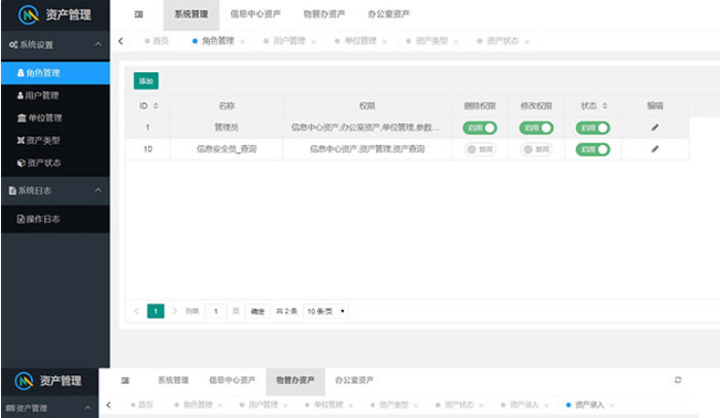Close the 资产类型 tab in the upper tab bar
The width and height of the screenshot is (720, 418).
coord(456,42)
